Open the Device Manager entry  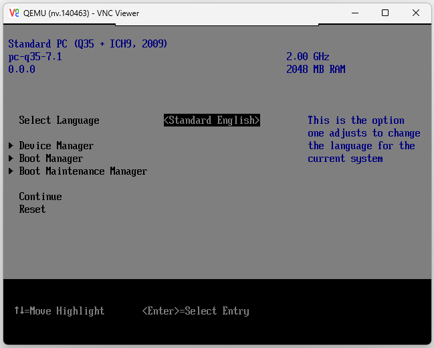coord(56,146)
